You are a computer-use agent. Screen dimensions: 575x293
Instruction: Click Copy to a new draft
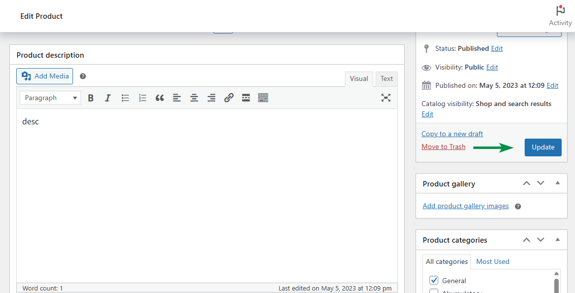[452, 134]
